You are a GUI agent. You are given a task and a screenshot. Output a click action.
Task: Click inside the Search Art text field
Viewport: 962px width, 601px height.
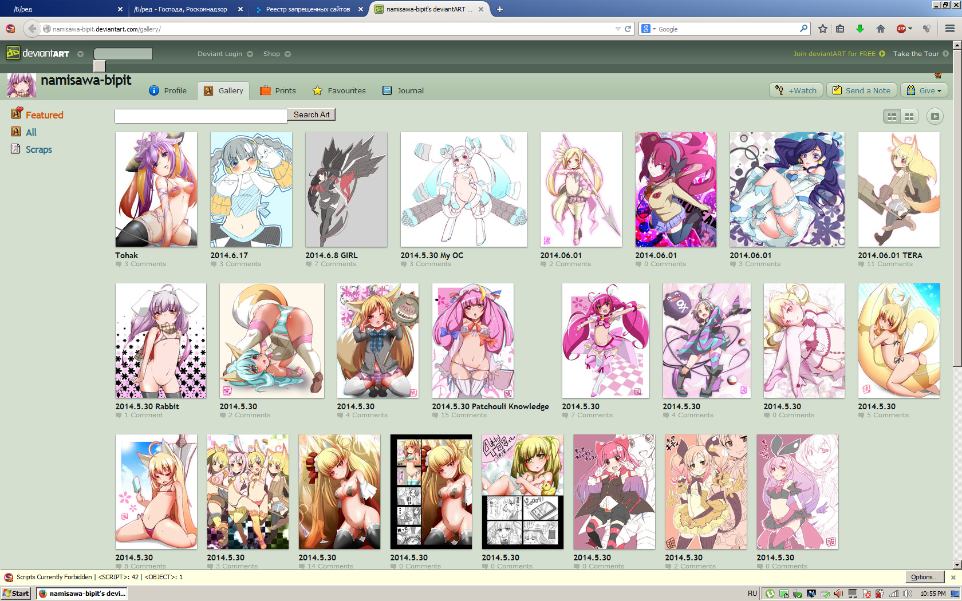coord(200,116)
